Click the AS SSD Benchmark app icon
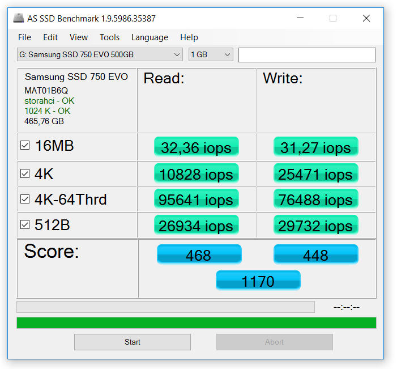The width and height of the screenshot is (397, 369). (x=19, y=18)
